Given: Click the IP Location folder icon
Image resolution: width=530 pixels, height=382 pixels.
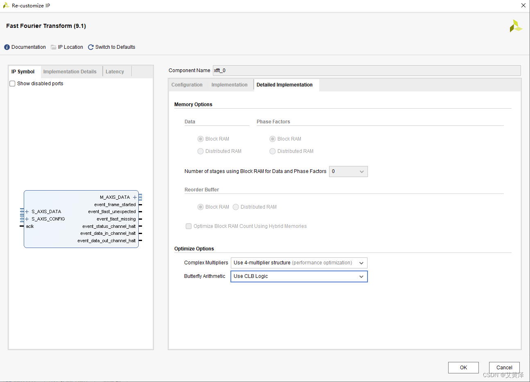Looking at the screenshot, I should point(54,47).
